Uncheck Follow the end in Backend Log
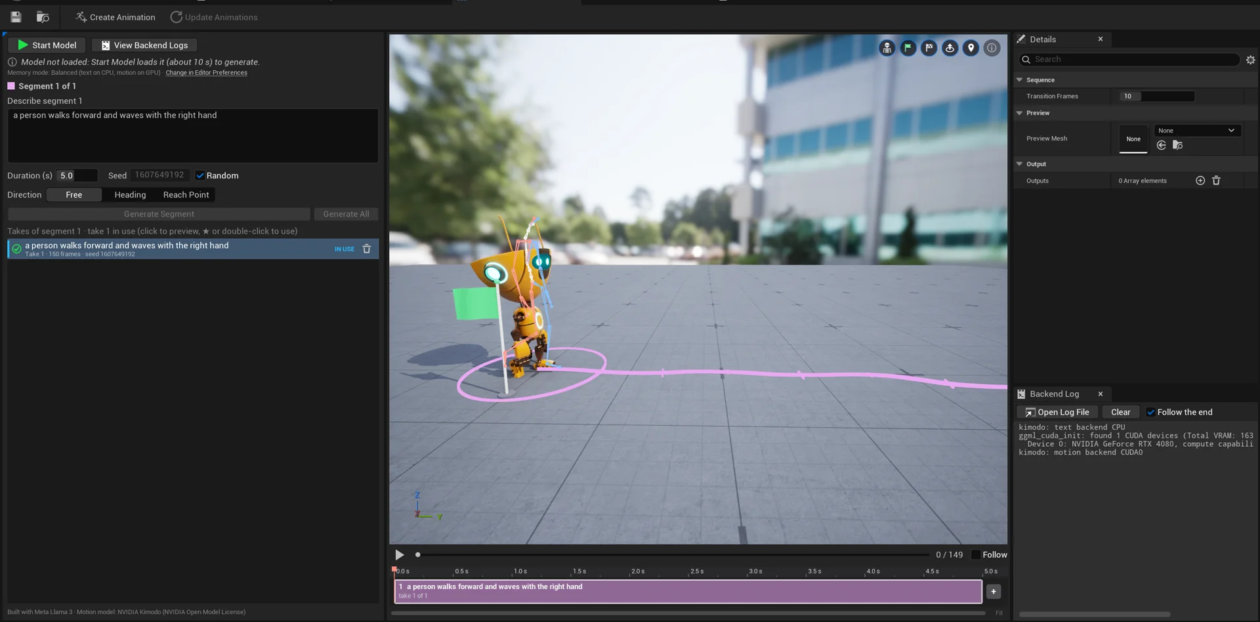This screenshot has height=622, width=1260. tap(1150, 413)
